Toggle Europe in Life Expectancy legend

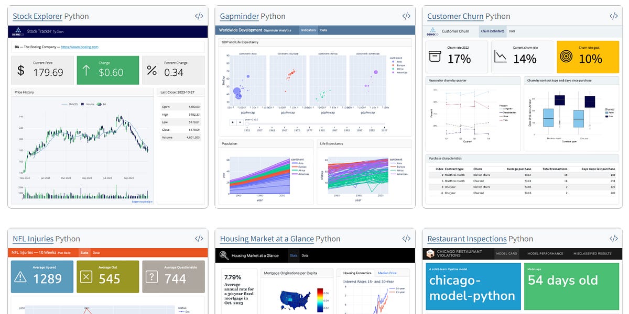(398, 167)
